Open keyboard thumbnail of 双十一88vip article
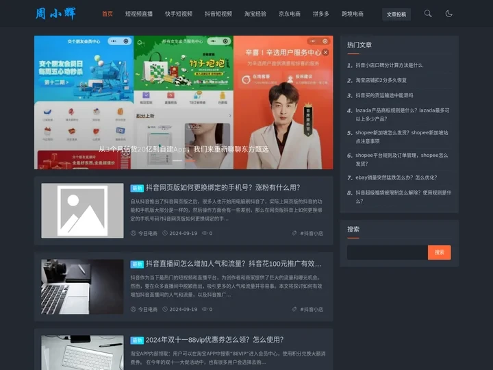 (82, 352)
